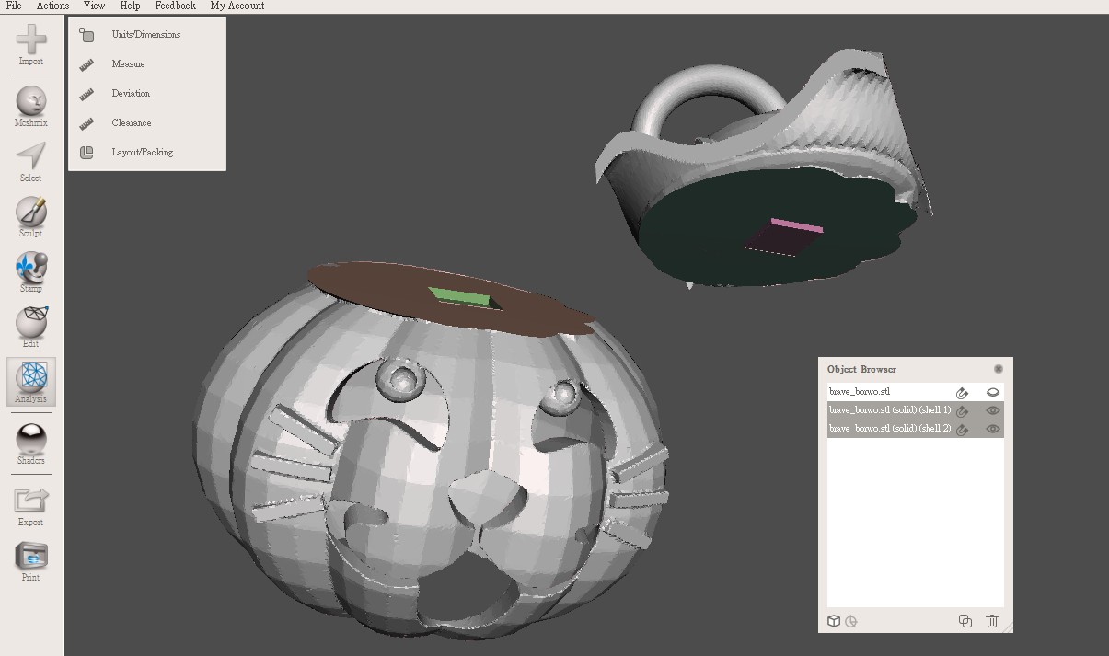Click the pink rectangle on the lid underside

pos(797,225)
